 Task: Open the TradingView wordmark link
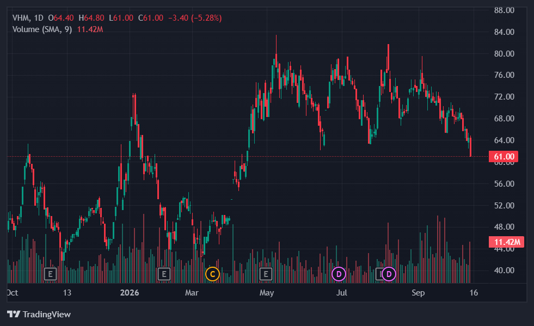(47, 314)
